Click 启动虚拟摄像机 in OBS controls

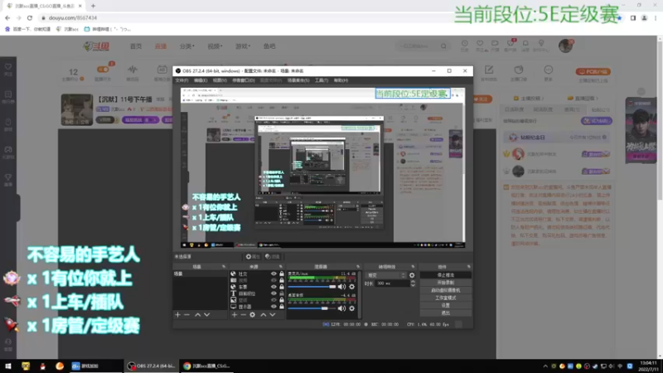pyautogui.click(x=446, y=291)
